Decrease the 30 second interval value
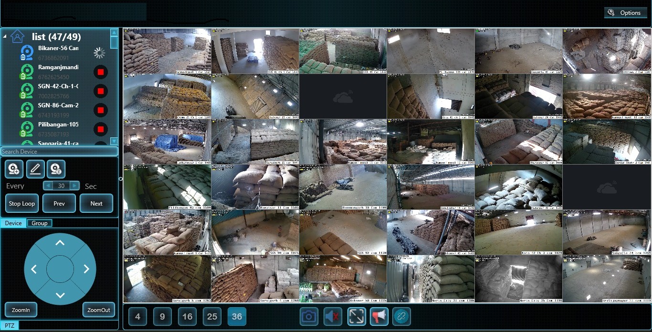 click(x=48, y=186)
